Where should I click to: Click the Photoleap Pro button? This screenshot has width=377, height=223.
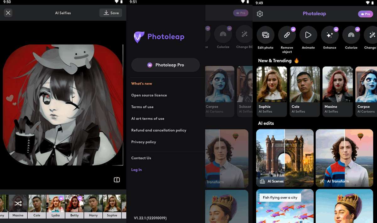[x=166, y=65]
